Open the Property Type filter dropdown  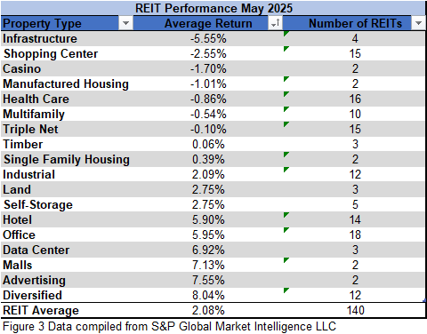point(125,23)
